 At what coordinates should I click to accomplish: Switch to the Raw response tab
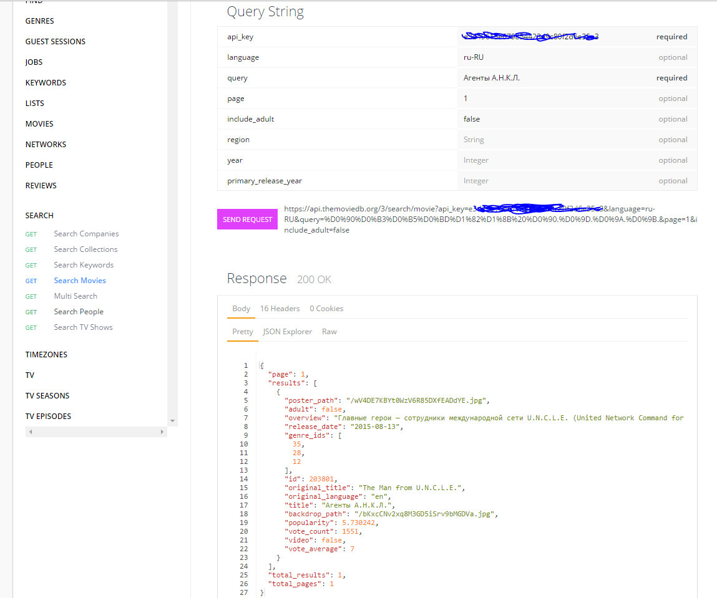coord(329,332)
